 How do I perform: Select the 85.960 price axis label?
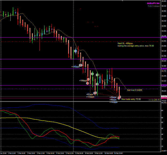coord(164,11)
